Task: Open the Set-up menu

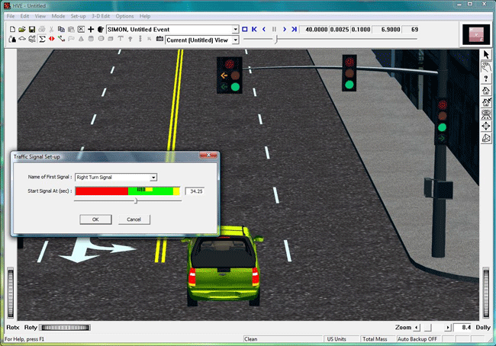Action: (x=78, y=16)
